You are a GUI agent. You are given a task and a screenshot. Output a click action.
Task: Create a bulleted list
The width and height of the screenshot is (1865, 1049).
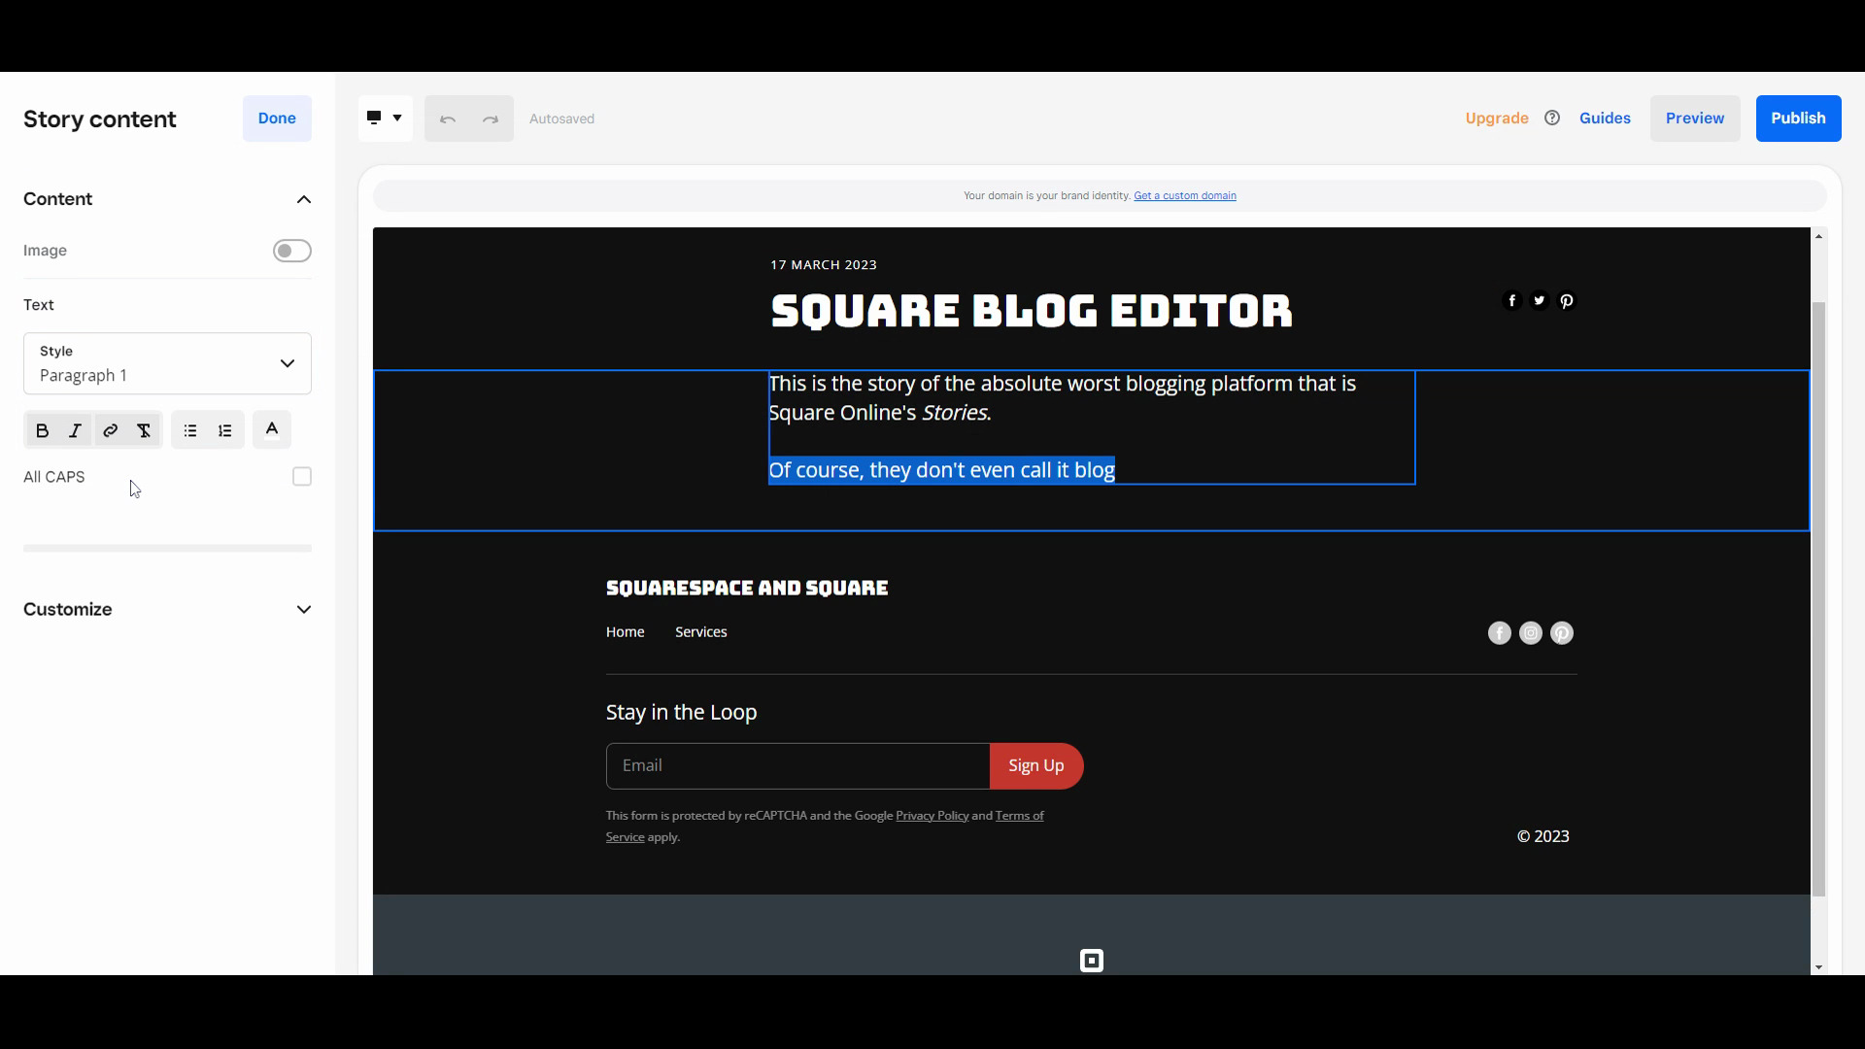tap(190, 430)
